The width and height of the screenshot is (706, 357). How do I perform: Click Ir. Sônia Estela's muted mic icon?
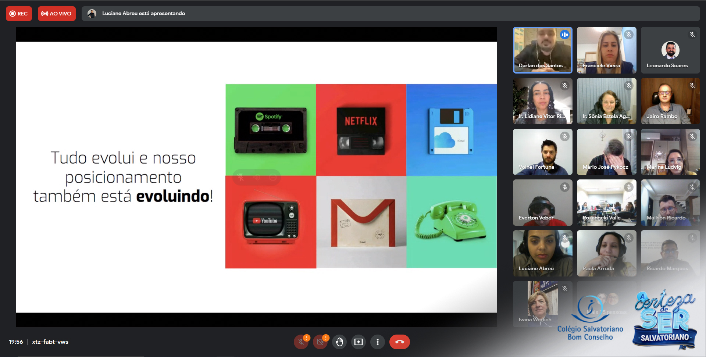point(629,86)
